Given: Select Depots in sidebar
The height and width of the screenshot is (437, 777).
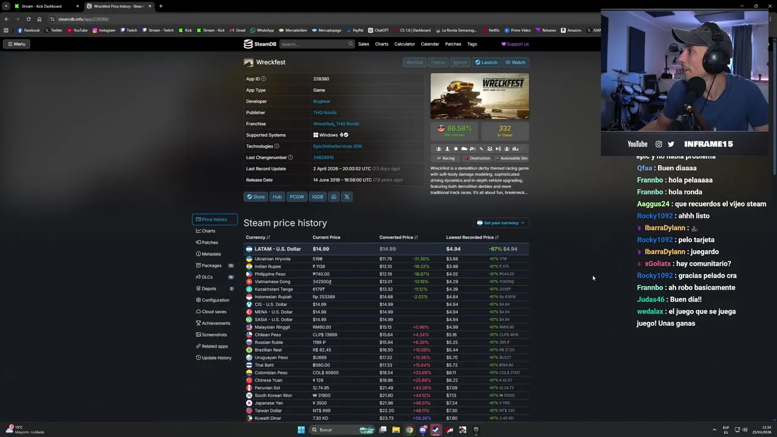Looking at the screenshot, I should [x=214, y=288].
